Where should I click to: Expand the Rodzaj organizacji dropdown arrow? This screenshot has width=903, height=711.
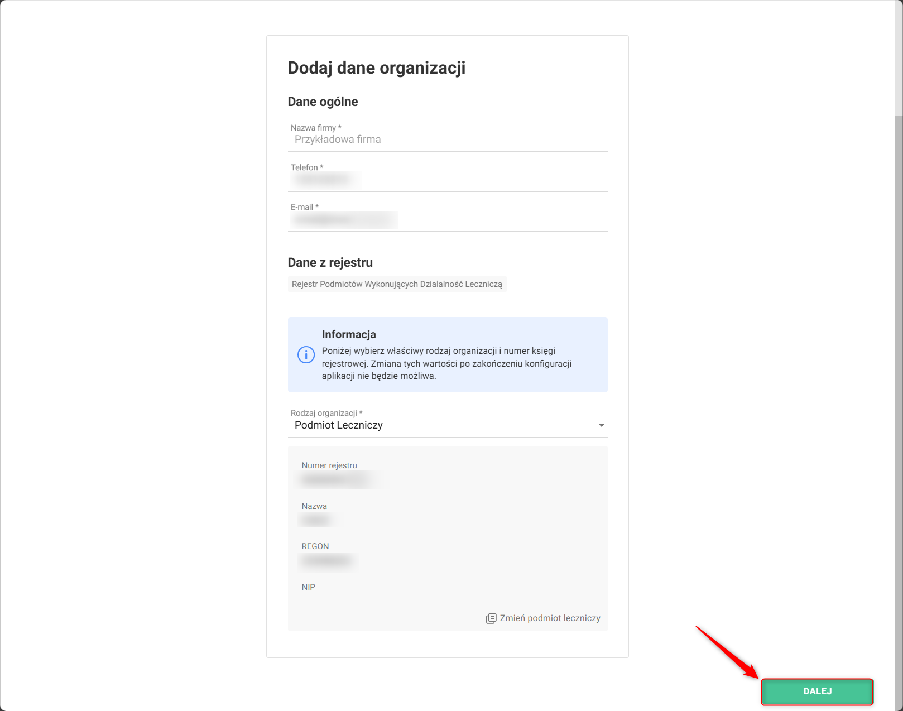(601, 425)
